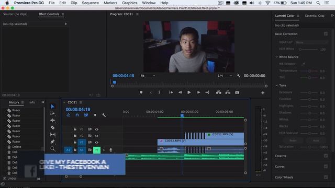335x188 pixels.
Task: Collapse the Tone section
Action: (277, 85)
